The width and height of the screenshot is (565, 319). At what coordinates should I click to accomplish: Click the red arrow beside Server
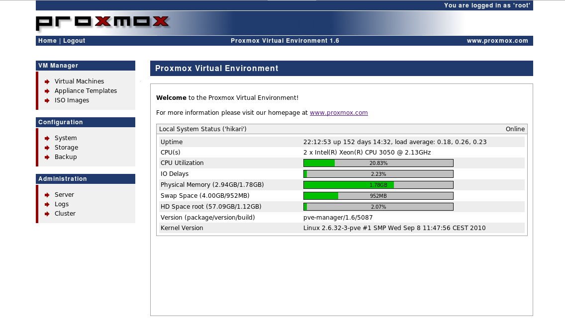click(x=47, y=195)
